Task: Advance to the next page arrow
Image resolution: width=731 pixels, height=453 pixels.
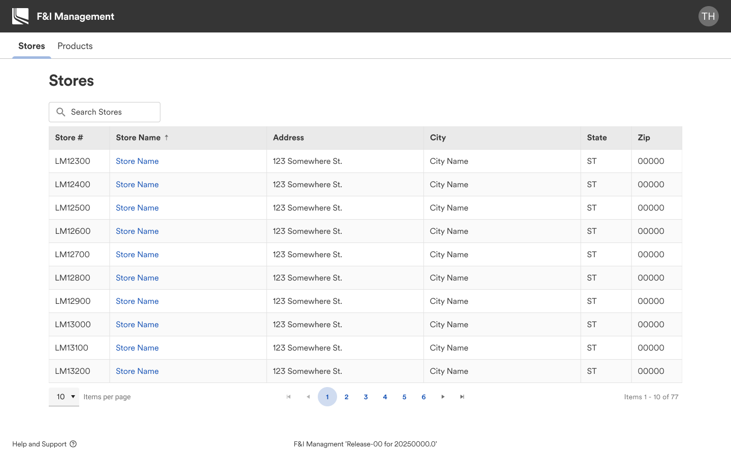Action: pyautogui.click(x=443, y=397)
